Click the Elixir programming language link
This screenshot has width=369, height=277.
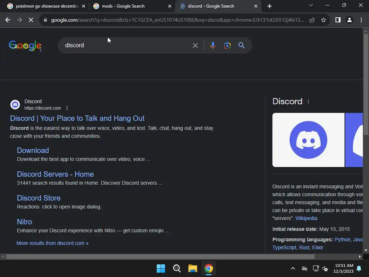click(x=318, y=247)
